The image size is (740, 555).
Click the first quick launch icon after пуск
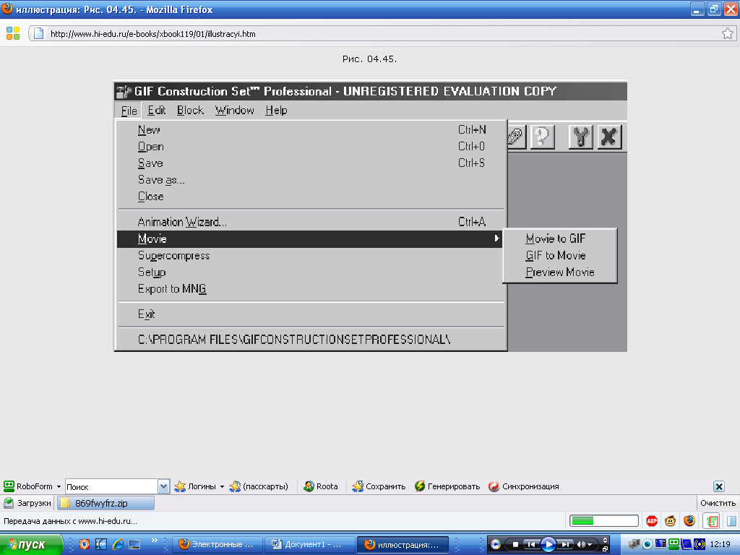[x=85, y=544]
